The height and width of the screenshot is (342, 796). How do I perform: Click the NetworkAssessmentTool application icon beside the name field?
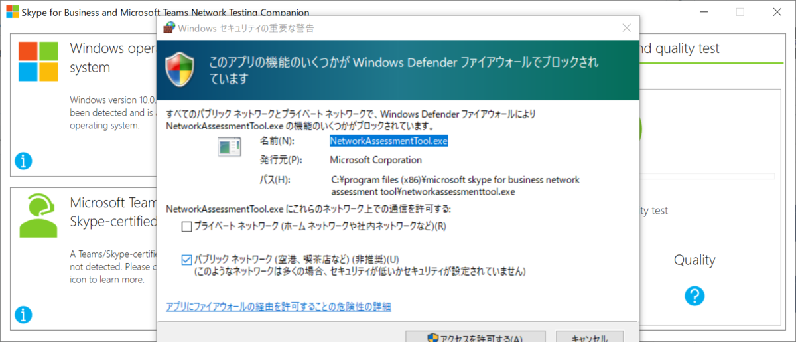click(x=230, y=146)
